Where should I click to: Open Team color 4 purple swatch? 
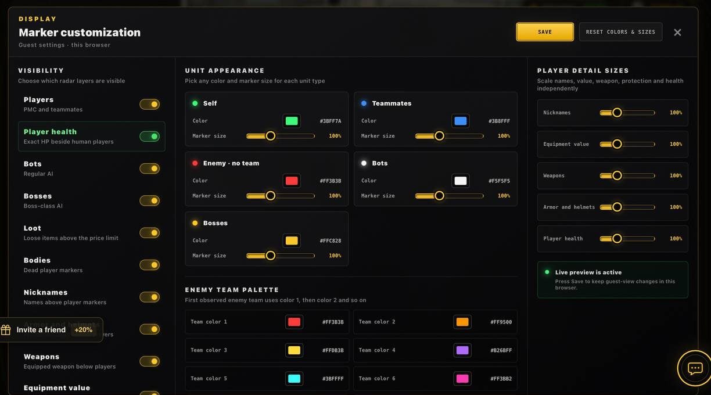pyautogui.click(x=462, y=350)
